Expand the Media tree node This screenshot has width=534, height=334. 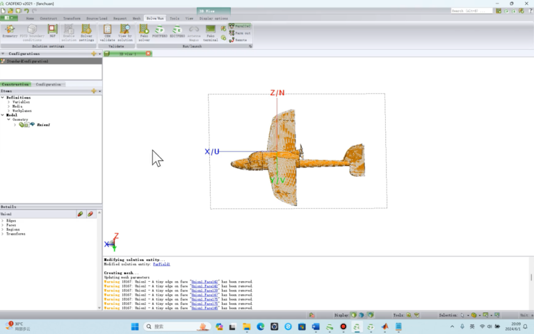[x=9, y=106]
